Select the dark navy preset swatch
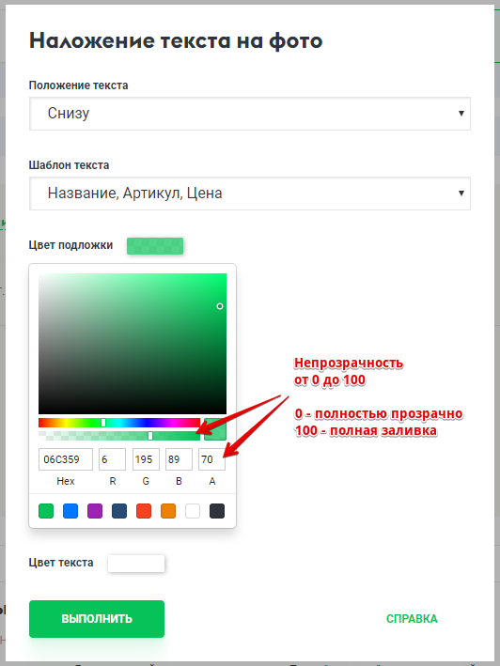Viewport: 500px width, 666px height. coord(119,511)
